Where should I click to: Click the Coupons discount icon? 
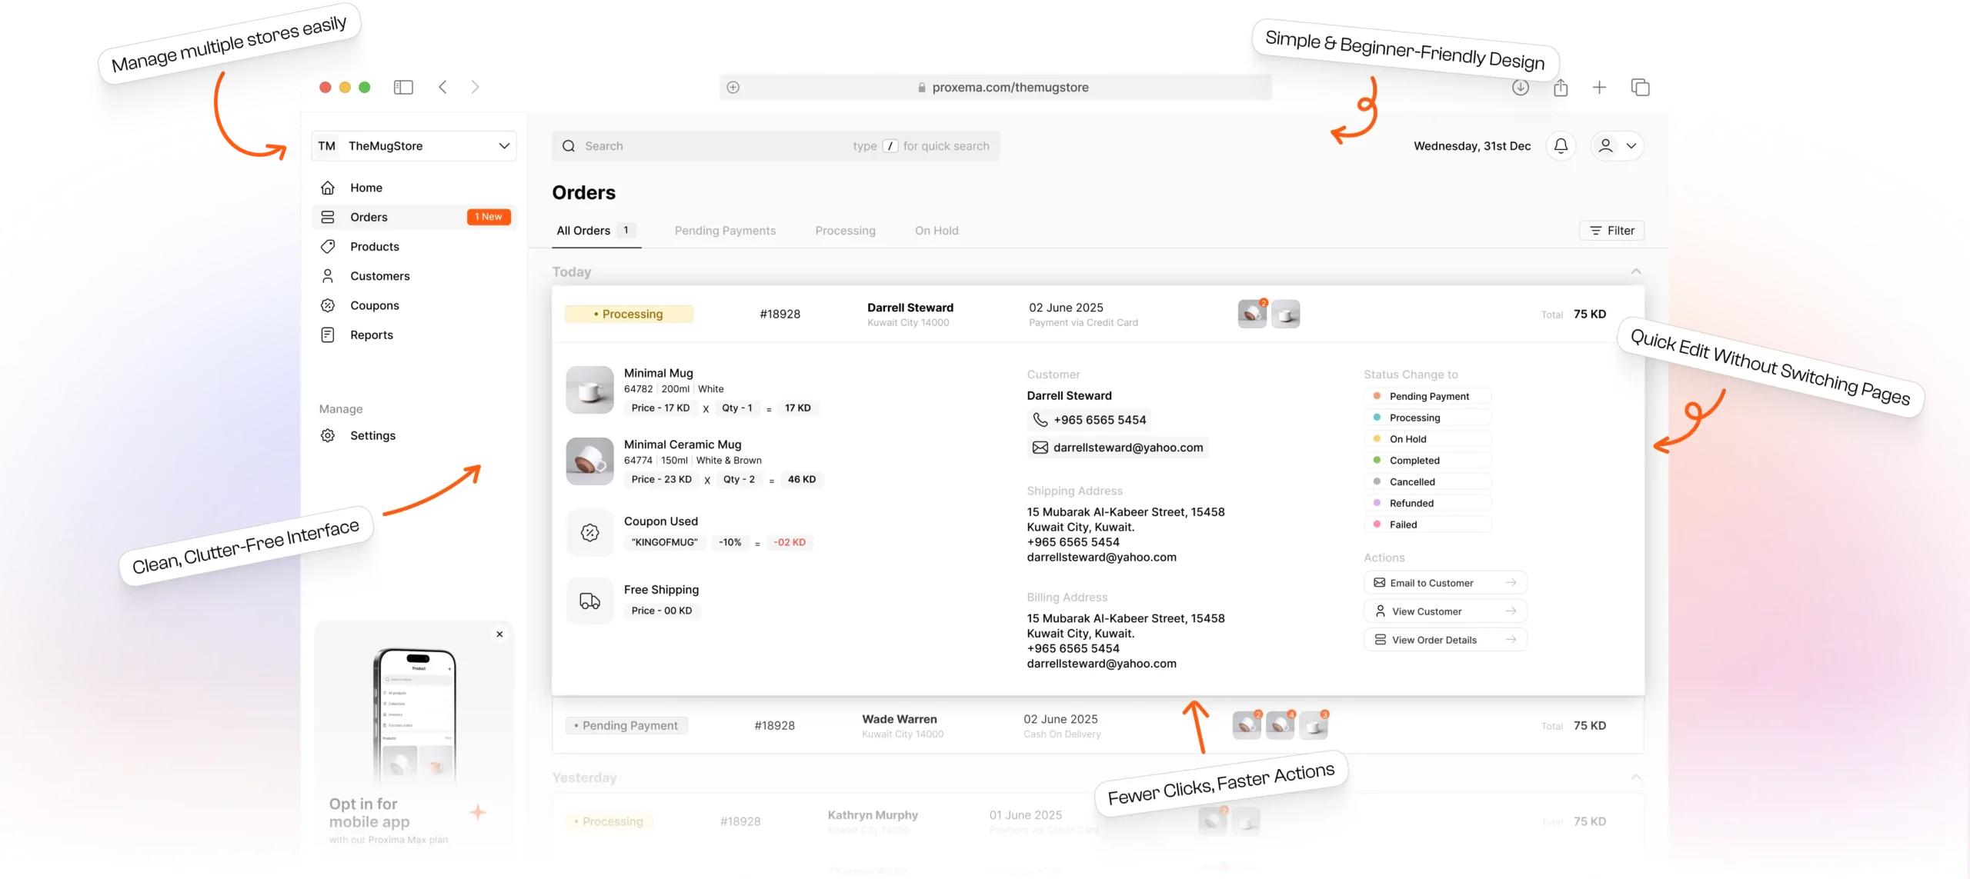tap(328, 305)
